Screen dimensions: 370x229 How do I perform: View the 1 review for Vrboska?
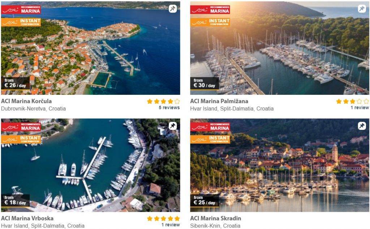pyautogui.click(x=171, y=225)
